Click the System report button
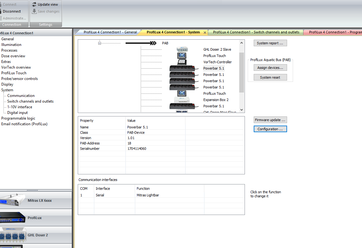Viewport: 362px width, 248px height. (270, 43)
